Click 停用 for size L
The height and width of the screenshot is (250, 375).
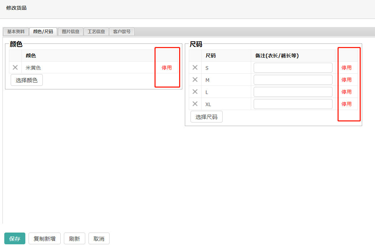(x=346, y=92)
